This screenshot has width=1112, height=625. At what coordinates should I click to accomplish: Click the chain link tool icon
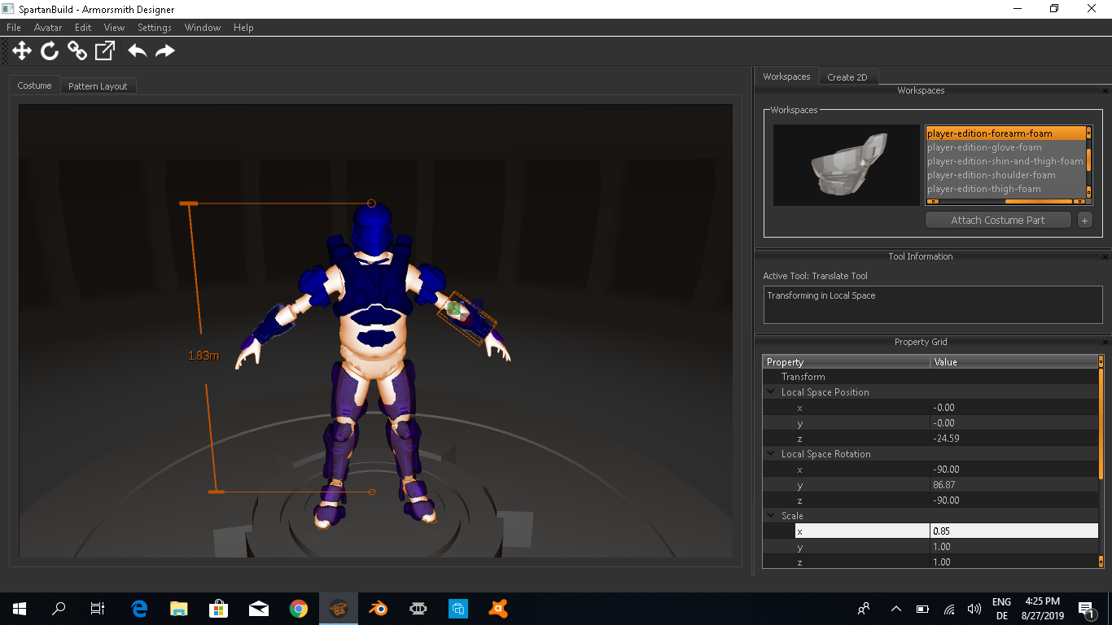[x=77, y=51]
